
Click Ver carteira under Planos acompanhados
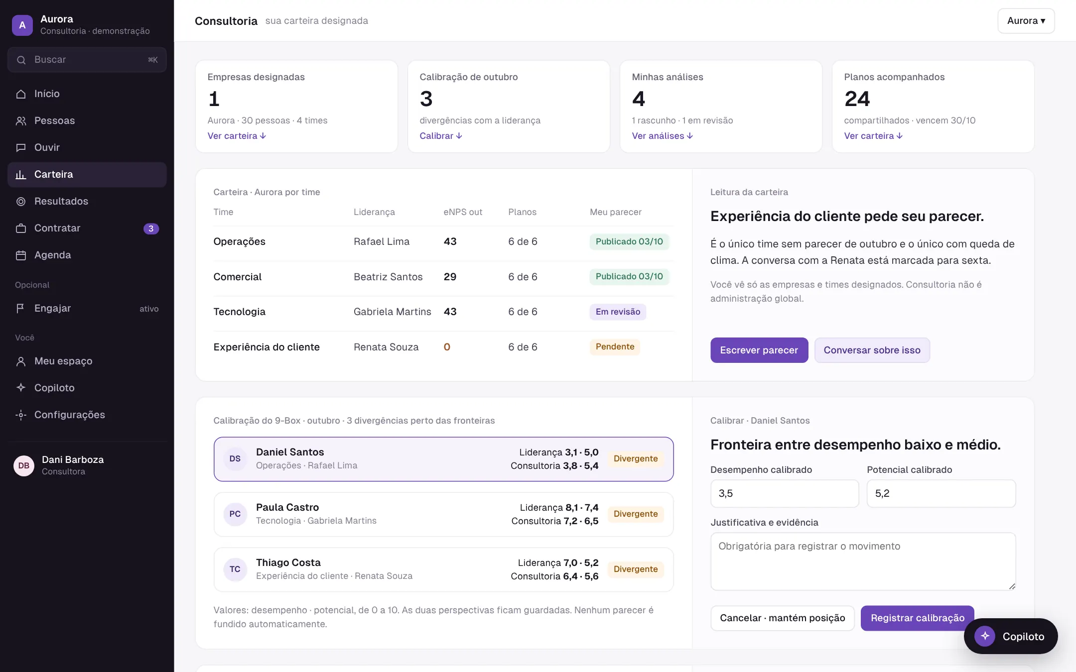click(873, 136)
